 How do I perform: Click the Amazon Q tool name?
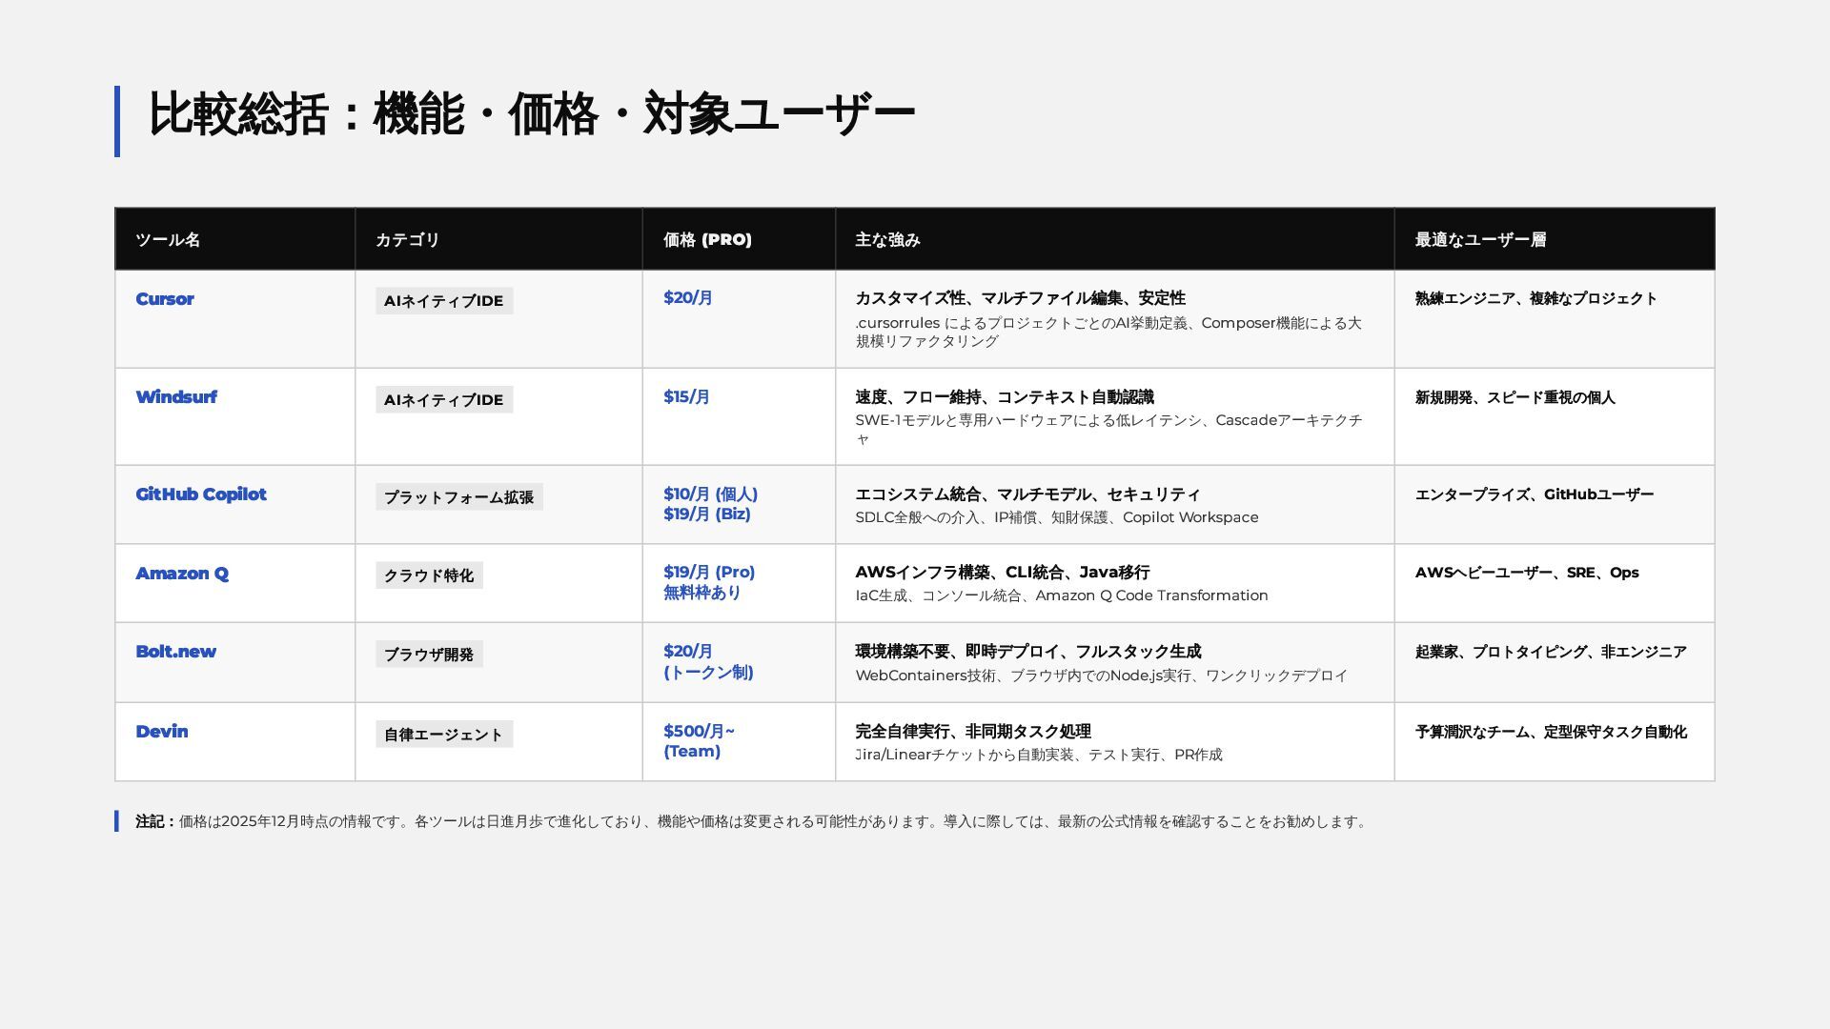181,574
